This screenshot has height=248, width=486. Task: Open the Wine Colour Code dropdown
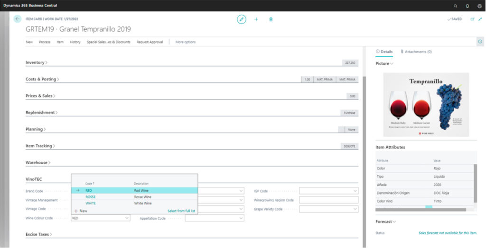tap(127, 218)
